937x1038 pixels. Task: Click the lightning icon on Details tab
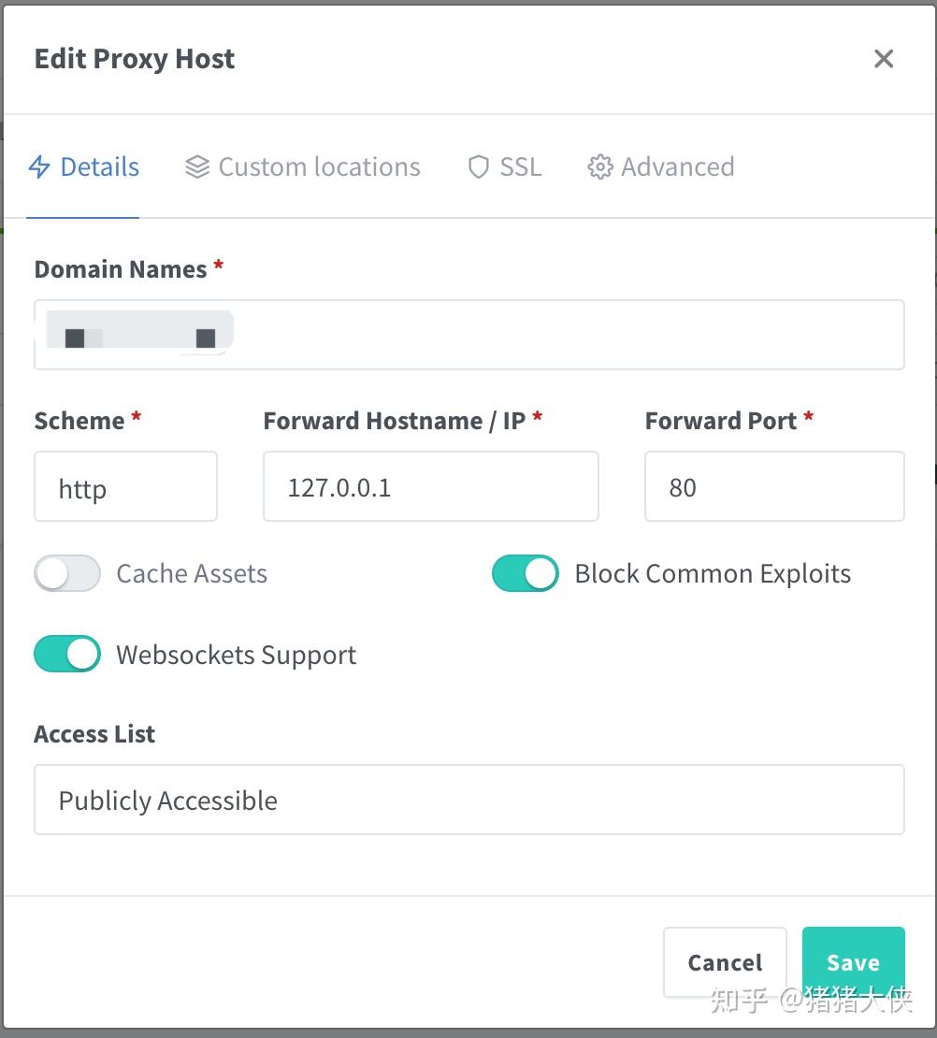[39, 166]
